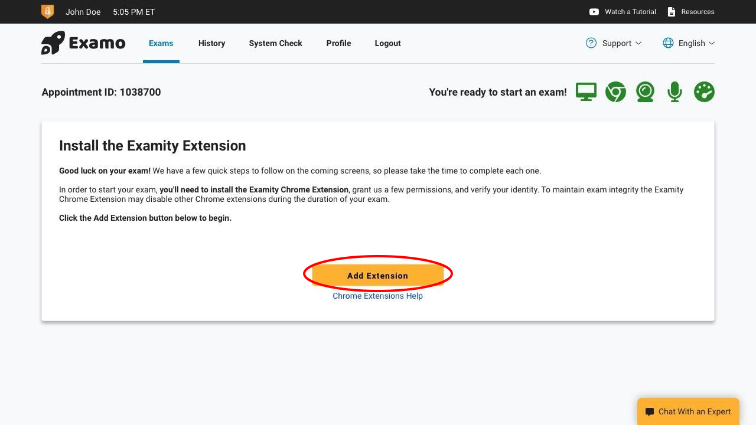This screenshot has height=425, width=756.
Task: Click the 5:05 PM ET time
Action: point(133,12)
